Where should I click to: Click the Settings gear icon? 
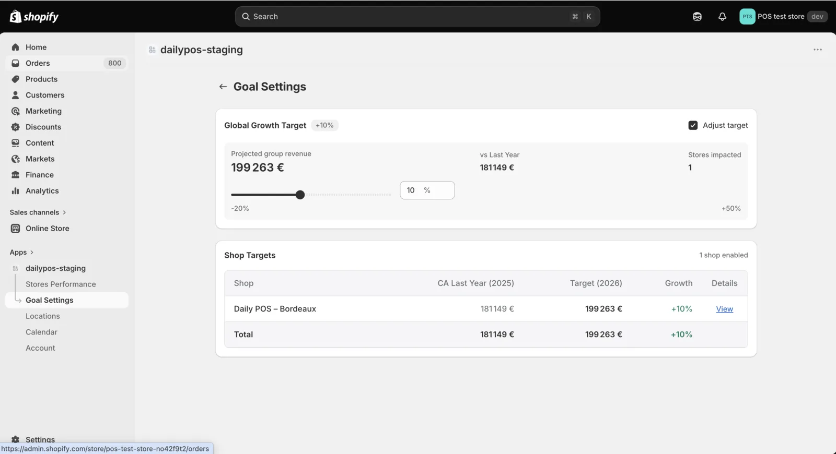coord(15,439)
